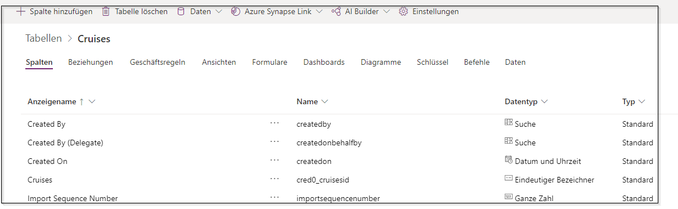Open more options for Import Sequence Number

tap(275, 198)
